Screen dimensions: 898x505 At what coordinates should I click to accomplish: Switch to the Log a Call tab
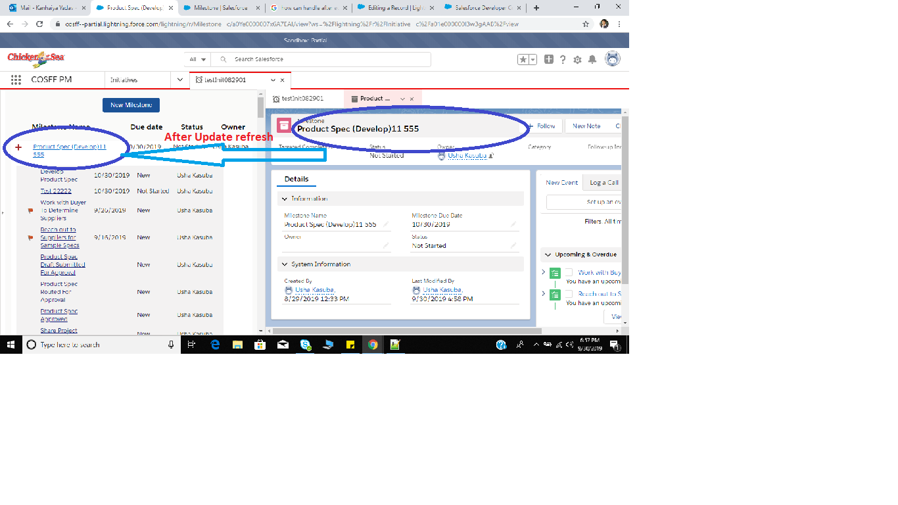coord(603,183)
